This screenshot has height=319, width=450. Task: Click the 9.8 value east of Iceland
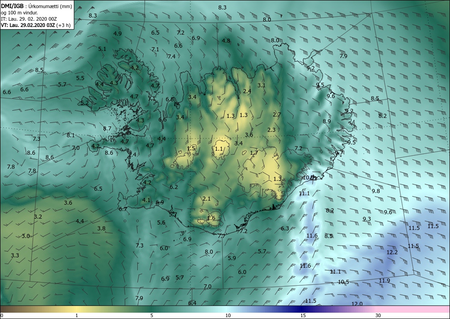376,191
